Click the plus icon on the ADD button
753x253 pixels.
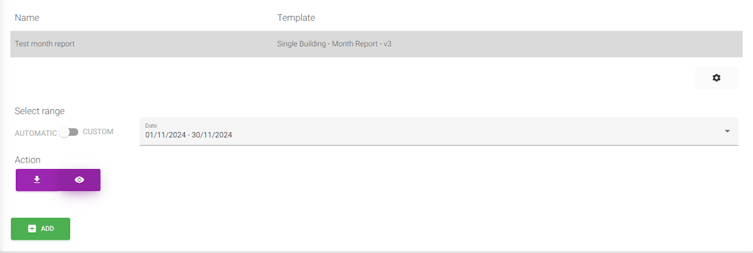pos(32,228)
